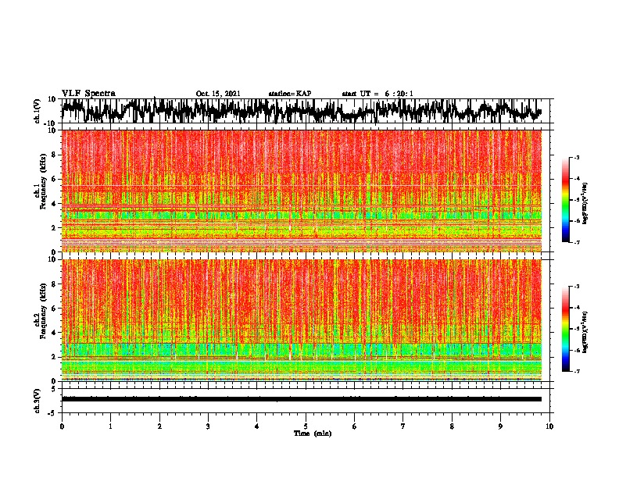The image size is (619, 478).
Task: Click the 'ch.1(V)' waveform axis label
Action: coord(37,111)
